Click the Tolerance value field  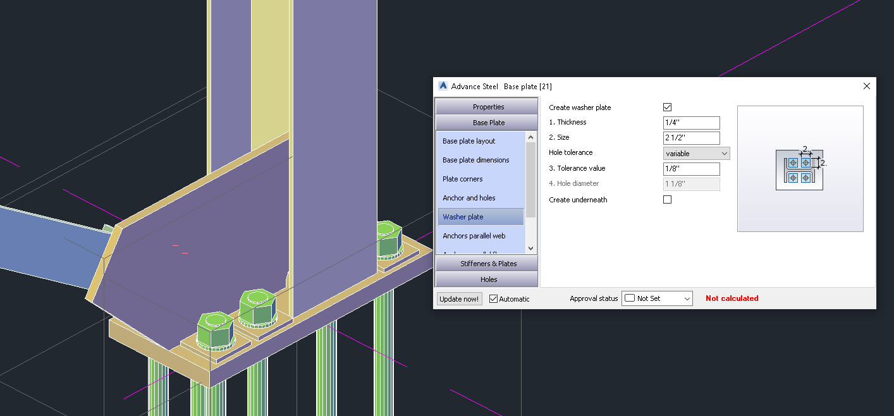[x=691, y=169]
